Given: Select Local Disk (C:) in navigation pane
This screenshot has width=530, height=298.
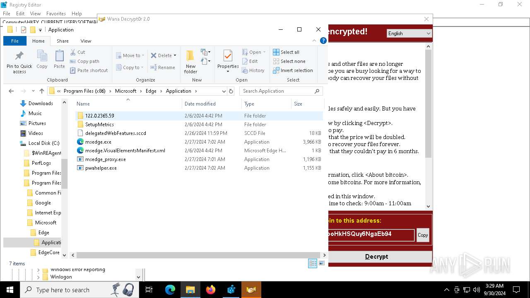Looking at the screenshot, I should pyautogui.click(x=44, y=143).
